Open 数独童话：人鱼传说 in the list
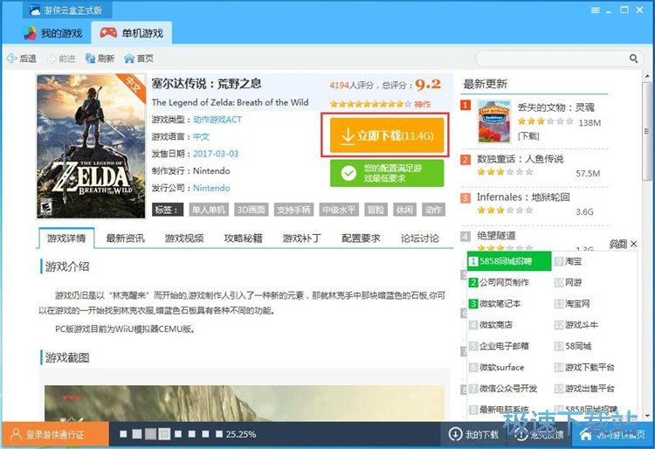The height and width of the screenshot is (449, 655). click(x=521, y=159)
